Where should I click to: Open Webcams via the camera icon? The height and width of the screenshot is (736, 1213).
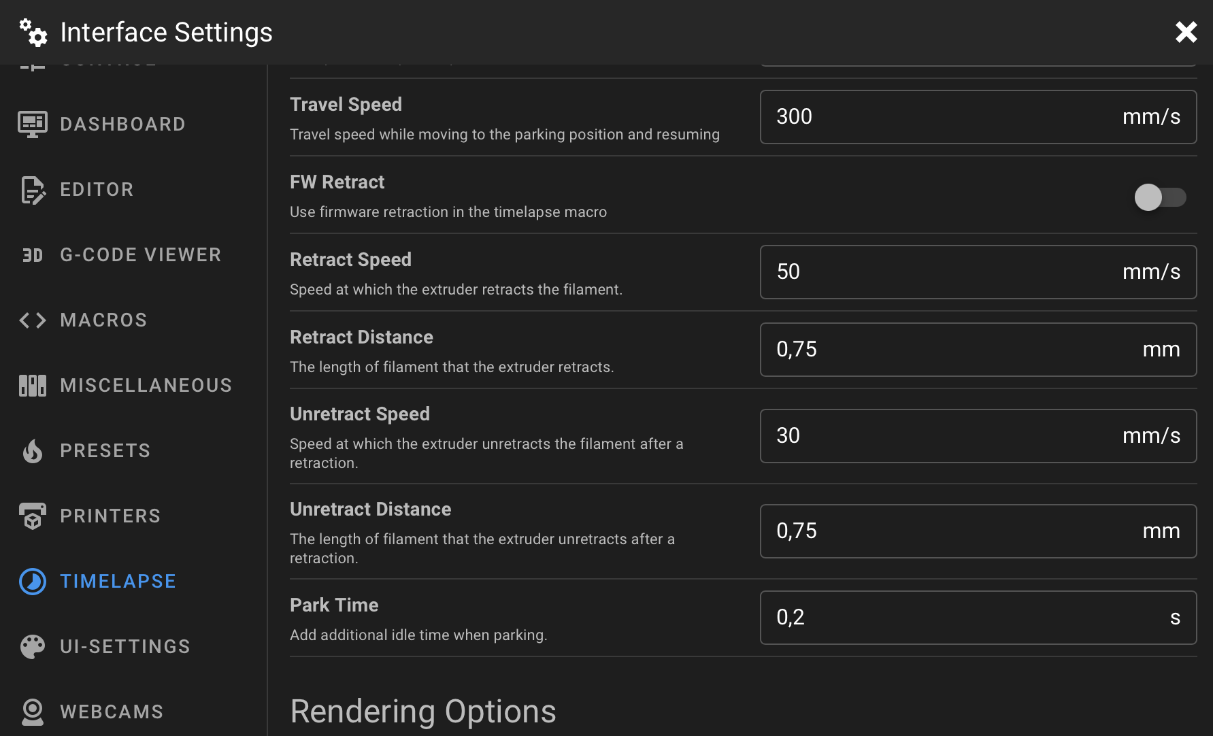(x=31, y=712)
